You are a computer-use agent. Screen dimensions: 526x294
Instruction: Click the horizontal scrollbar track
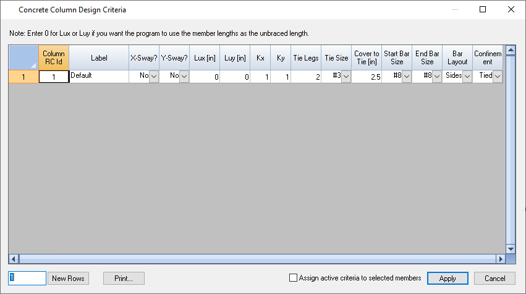[257, 259]
